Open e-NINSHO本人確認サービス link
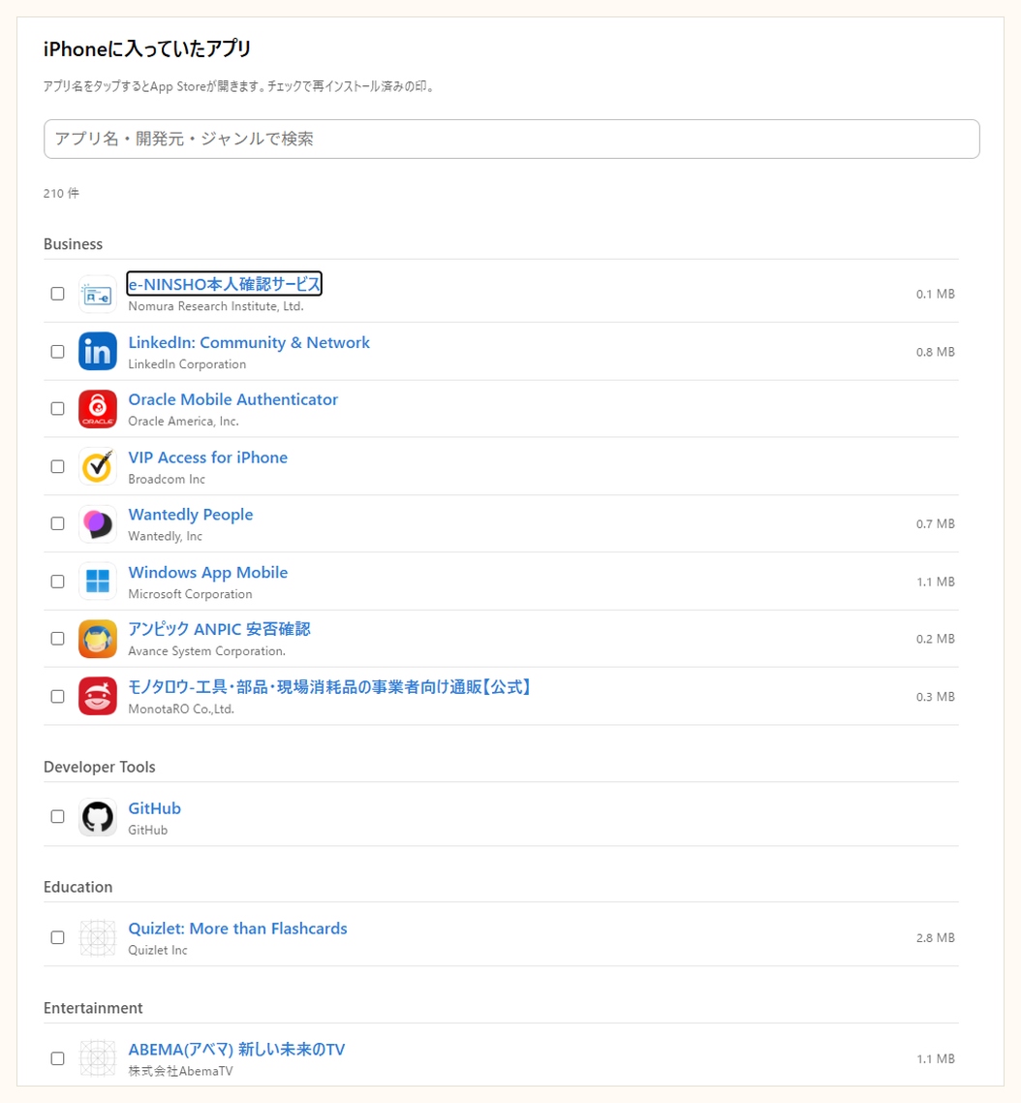Viewport: 1021px width, 1103px height. click(225, 284)
